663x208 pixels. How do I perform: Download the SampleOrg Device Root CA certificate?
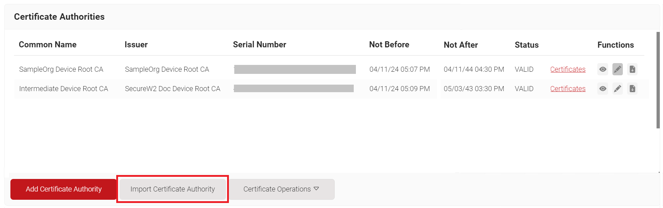(x=632, y=69)
